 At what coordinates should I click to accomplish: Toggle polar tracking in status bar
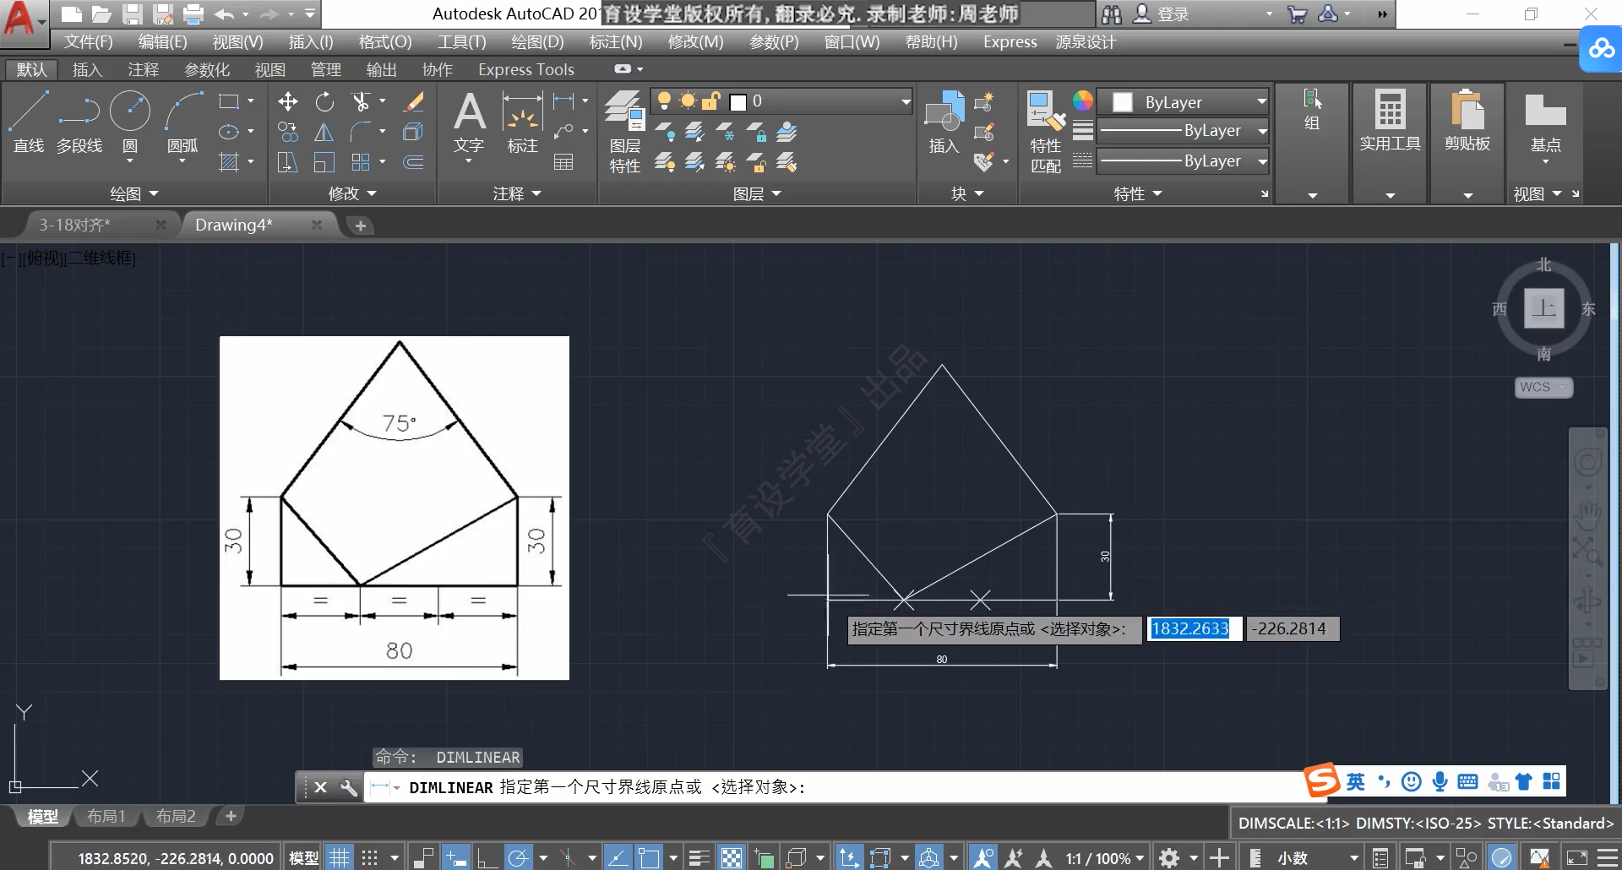click(x=518, y=858)
